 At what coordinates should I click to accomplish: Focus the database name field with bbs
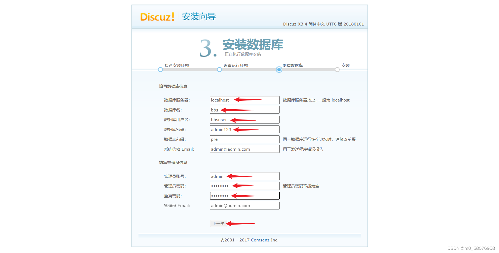245,110
